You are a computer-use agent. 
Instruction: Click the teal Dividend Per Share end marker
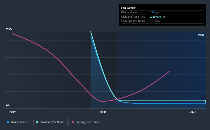[x=205, y=101]
